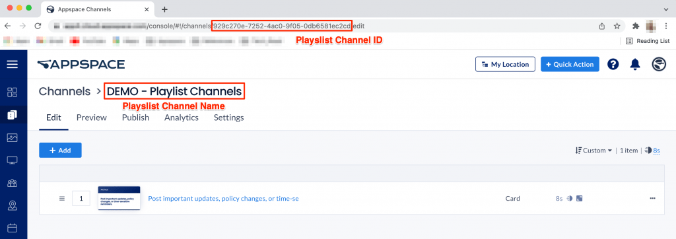Click the item order number field
The height and width of the screenshot is (239, 676).
point(81,199)
